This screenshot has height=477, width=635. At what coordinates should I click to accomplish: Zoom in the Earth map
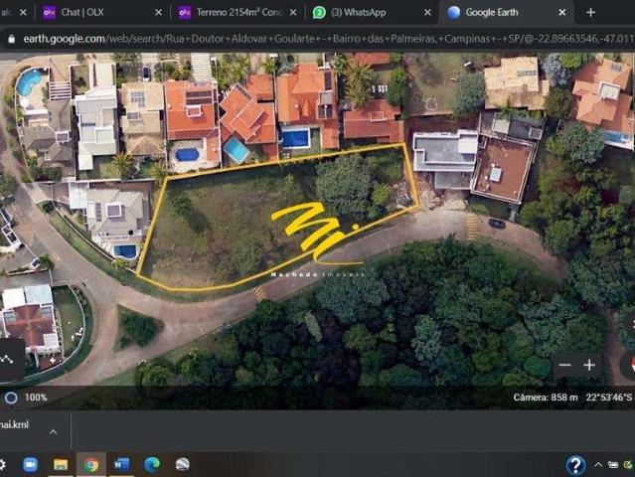click(x=589, y=366)
